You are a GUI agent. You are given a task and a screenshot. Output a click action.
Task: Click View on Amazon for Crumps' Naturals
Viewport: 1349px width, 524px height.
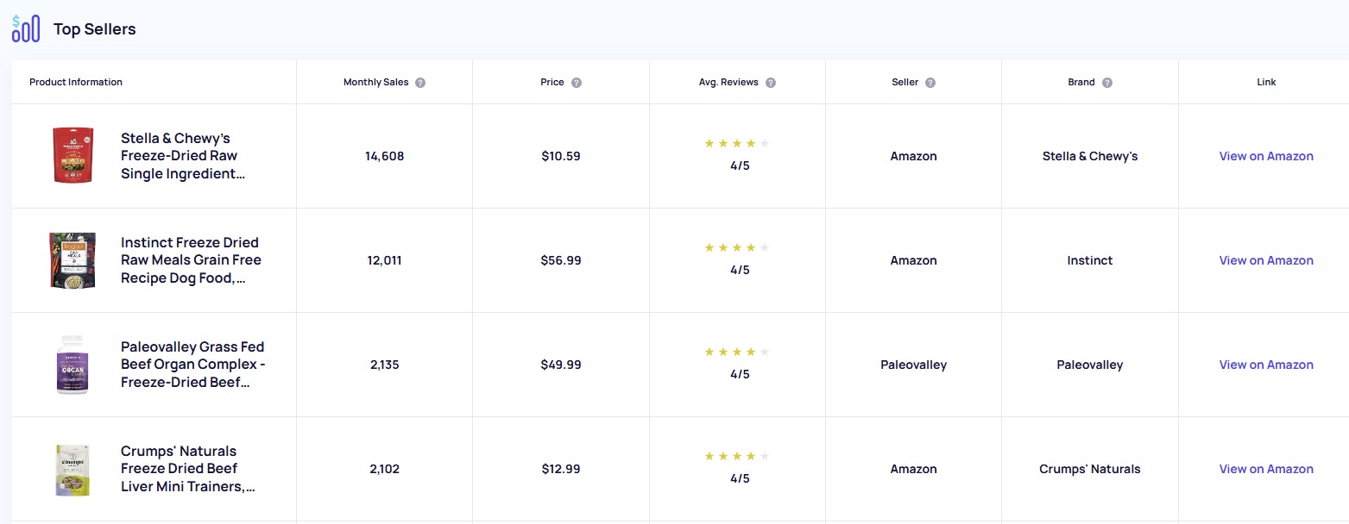coord(1266,469)
